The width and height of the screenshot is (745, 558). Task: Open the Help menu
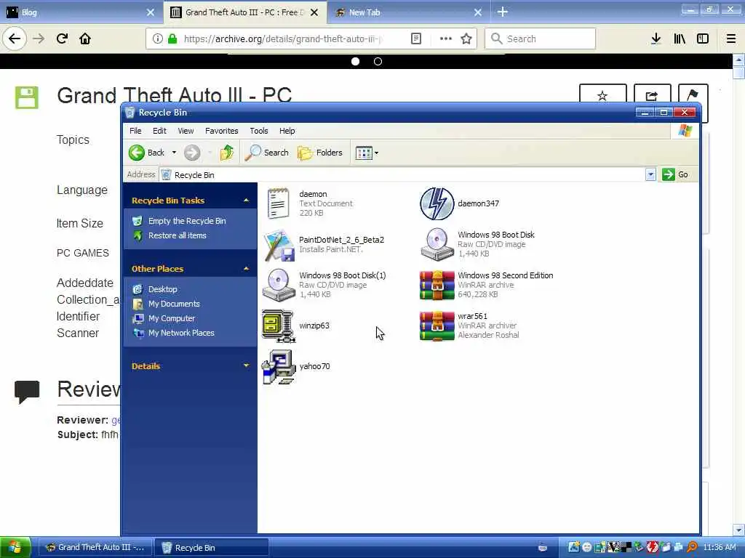287,131
